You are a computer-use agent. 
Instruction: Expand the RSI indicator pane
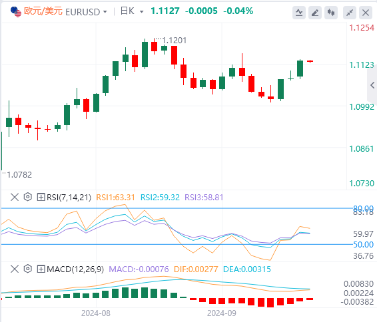click(x=41, y=198)
